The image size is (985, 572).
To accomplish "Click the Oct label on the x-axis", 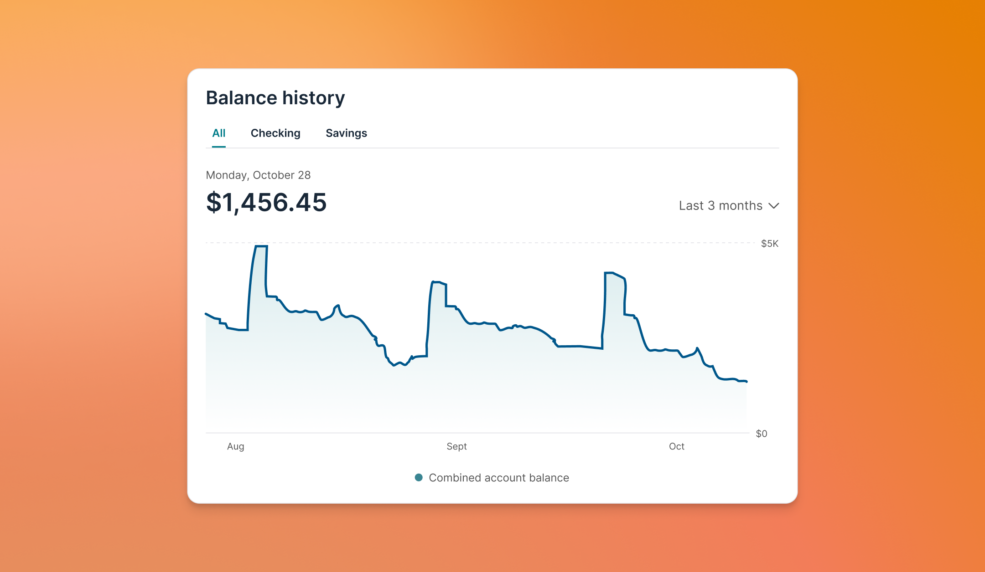I will [676, 446].
